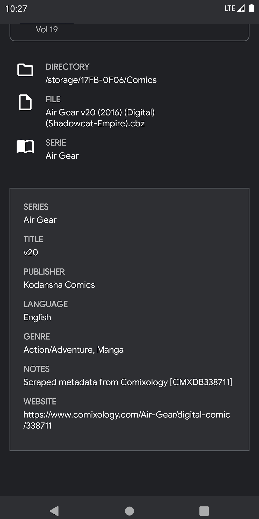
Task: Select the Air Gear v20 cbz filename
Action: 100,118
